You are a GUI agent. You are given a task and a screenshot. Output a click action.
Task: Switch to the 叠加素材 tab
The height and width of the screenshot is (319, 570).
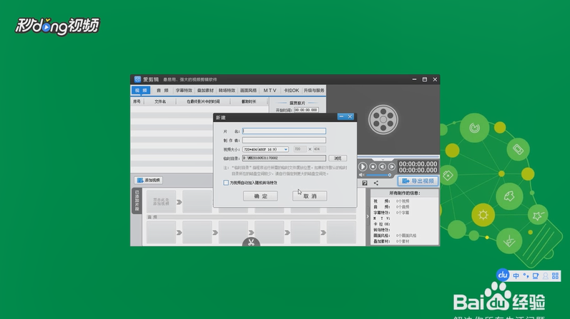[205, 91]
